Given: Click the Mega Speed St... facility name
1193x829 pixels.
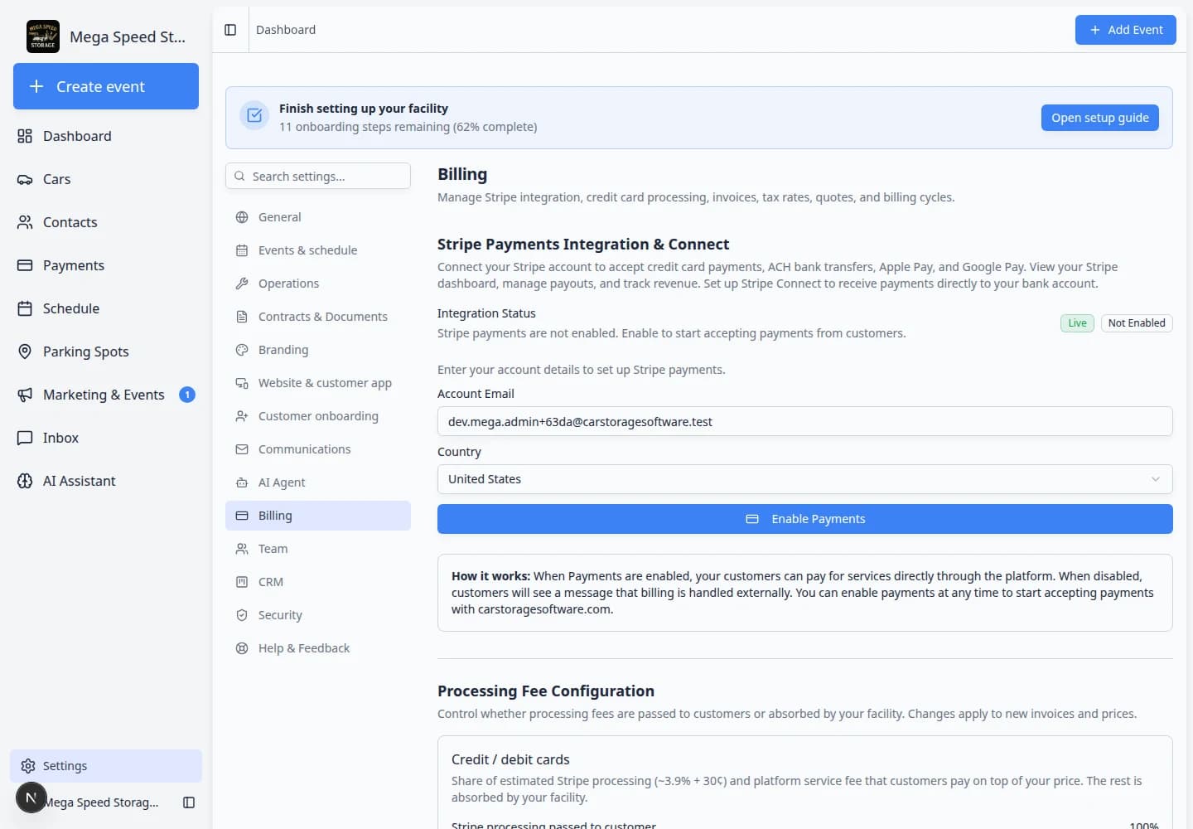Looking at the screenshot, I should tap(128, 36).
